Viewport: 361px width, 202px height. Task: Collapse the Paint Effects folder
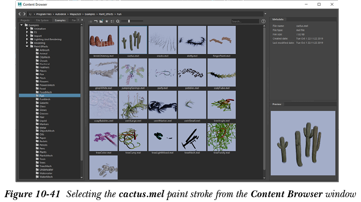click(27, 46)
